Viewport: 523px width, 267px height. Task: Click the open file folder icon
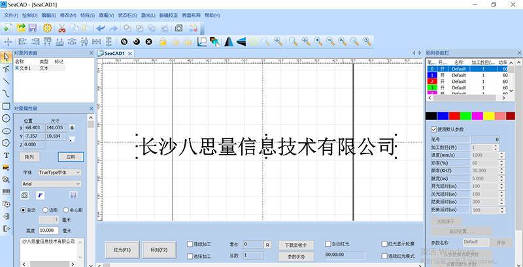coord(21,28)
